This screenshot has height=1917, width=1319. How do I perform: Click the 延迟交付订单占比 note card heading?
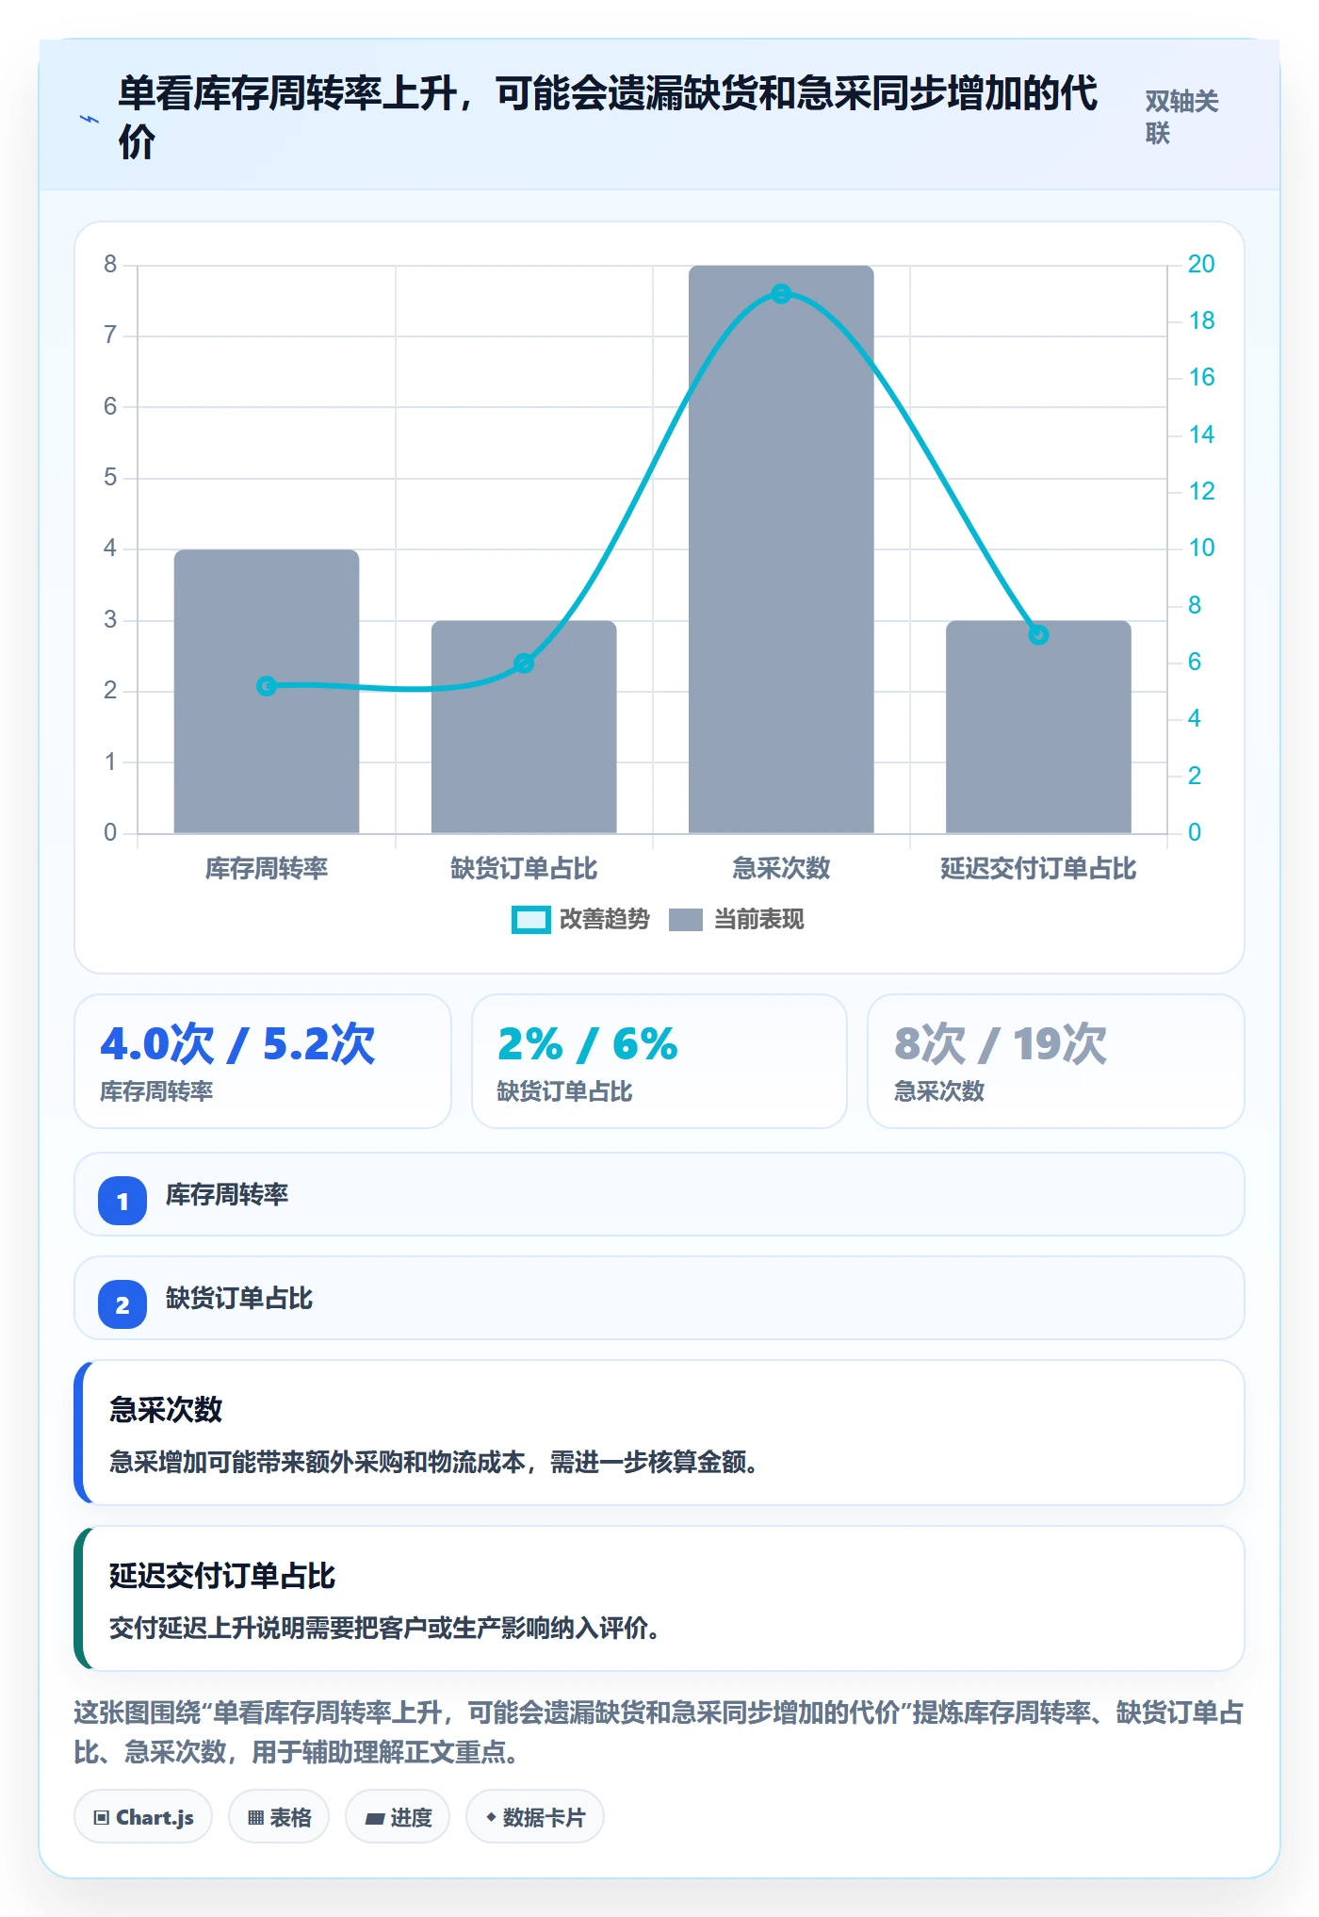click(222, 1576)
